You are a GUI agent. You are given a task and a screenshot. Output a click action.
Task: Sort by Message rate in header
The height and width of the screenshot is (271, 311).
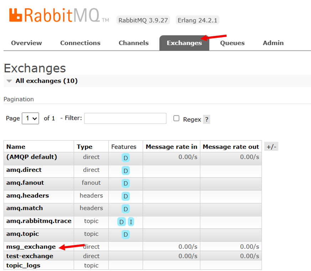tap(172, 147)
